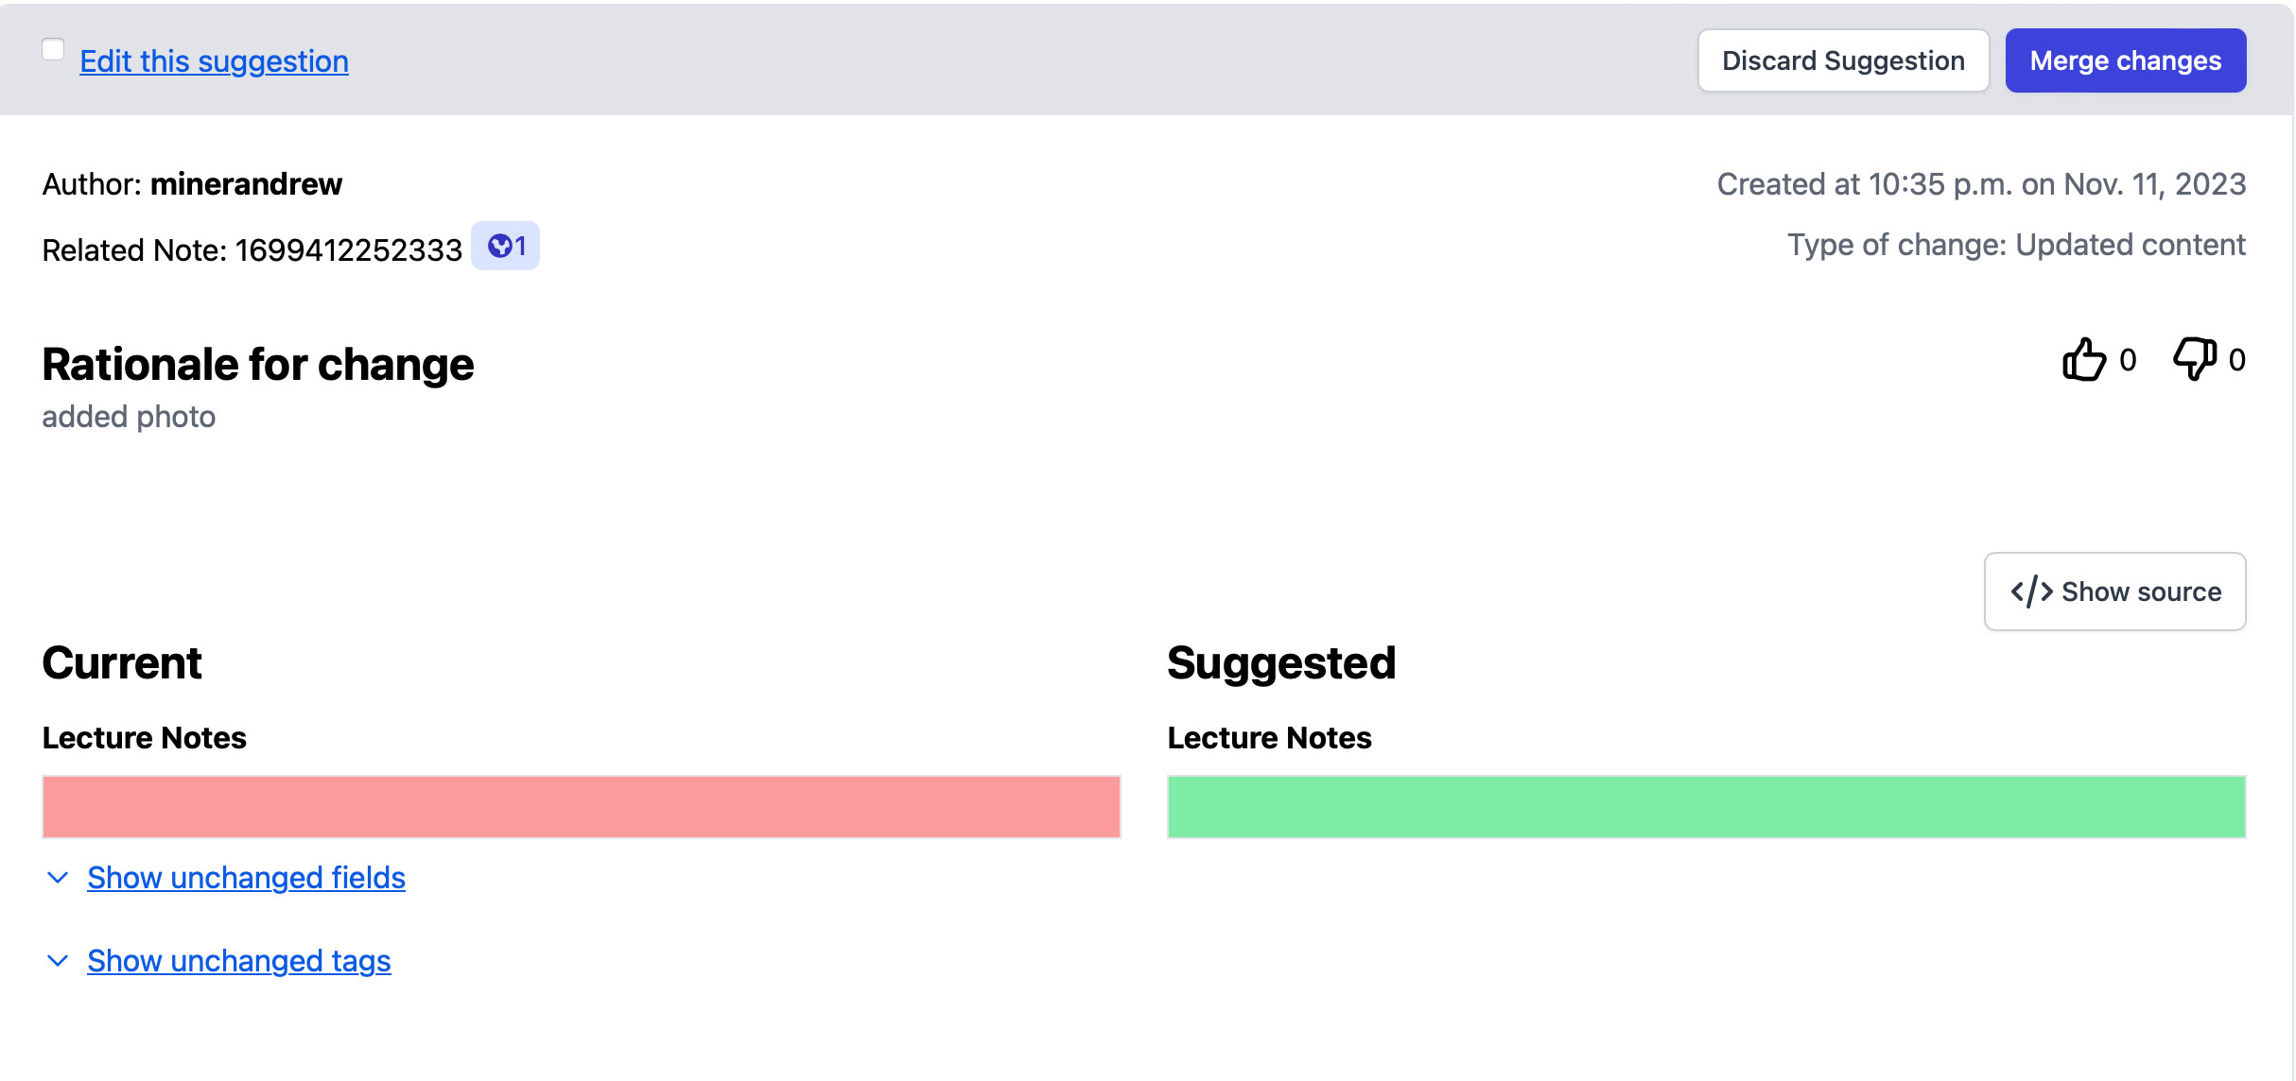Click the green Suggested Lecture Notes block
Viewport: 2296px width, 1081px height.
click(1707, 807)
